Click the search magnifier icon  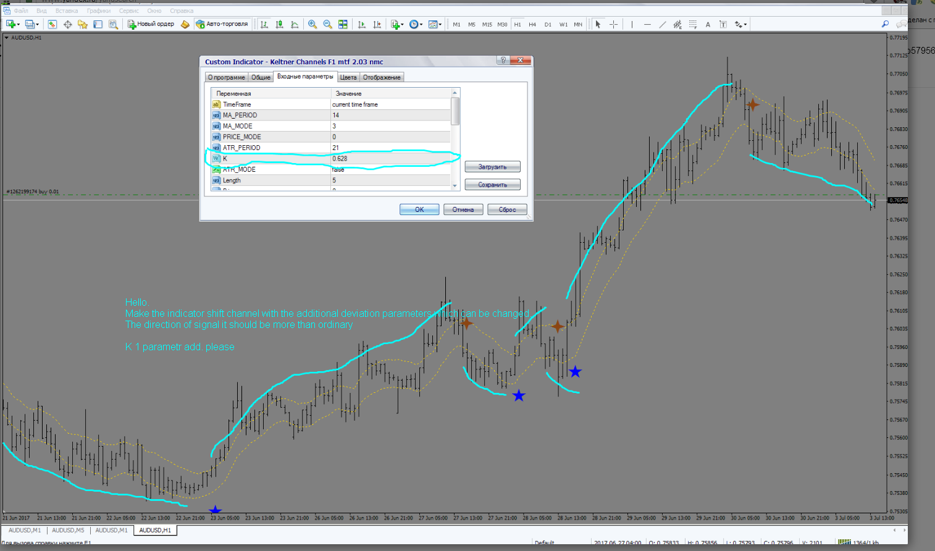point(885,24)
